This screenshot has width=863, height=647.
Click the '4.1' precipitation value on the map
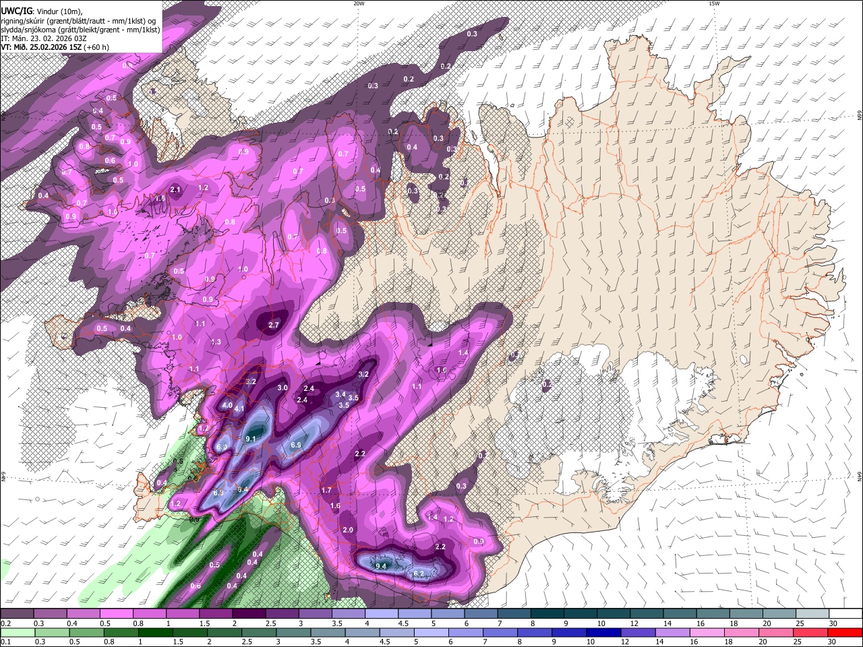tap(239, 409)
